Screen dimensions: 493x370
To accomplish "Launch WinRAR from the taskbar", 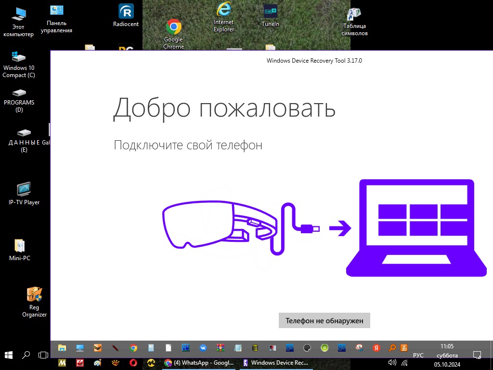I will 221,348.
